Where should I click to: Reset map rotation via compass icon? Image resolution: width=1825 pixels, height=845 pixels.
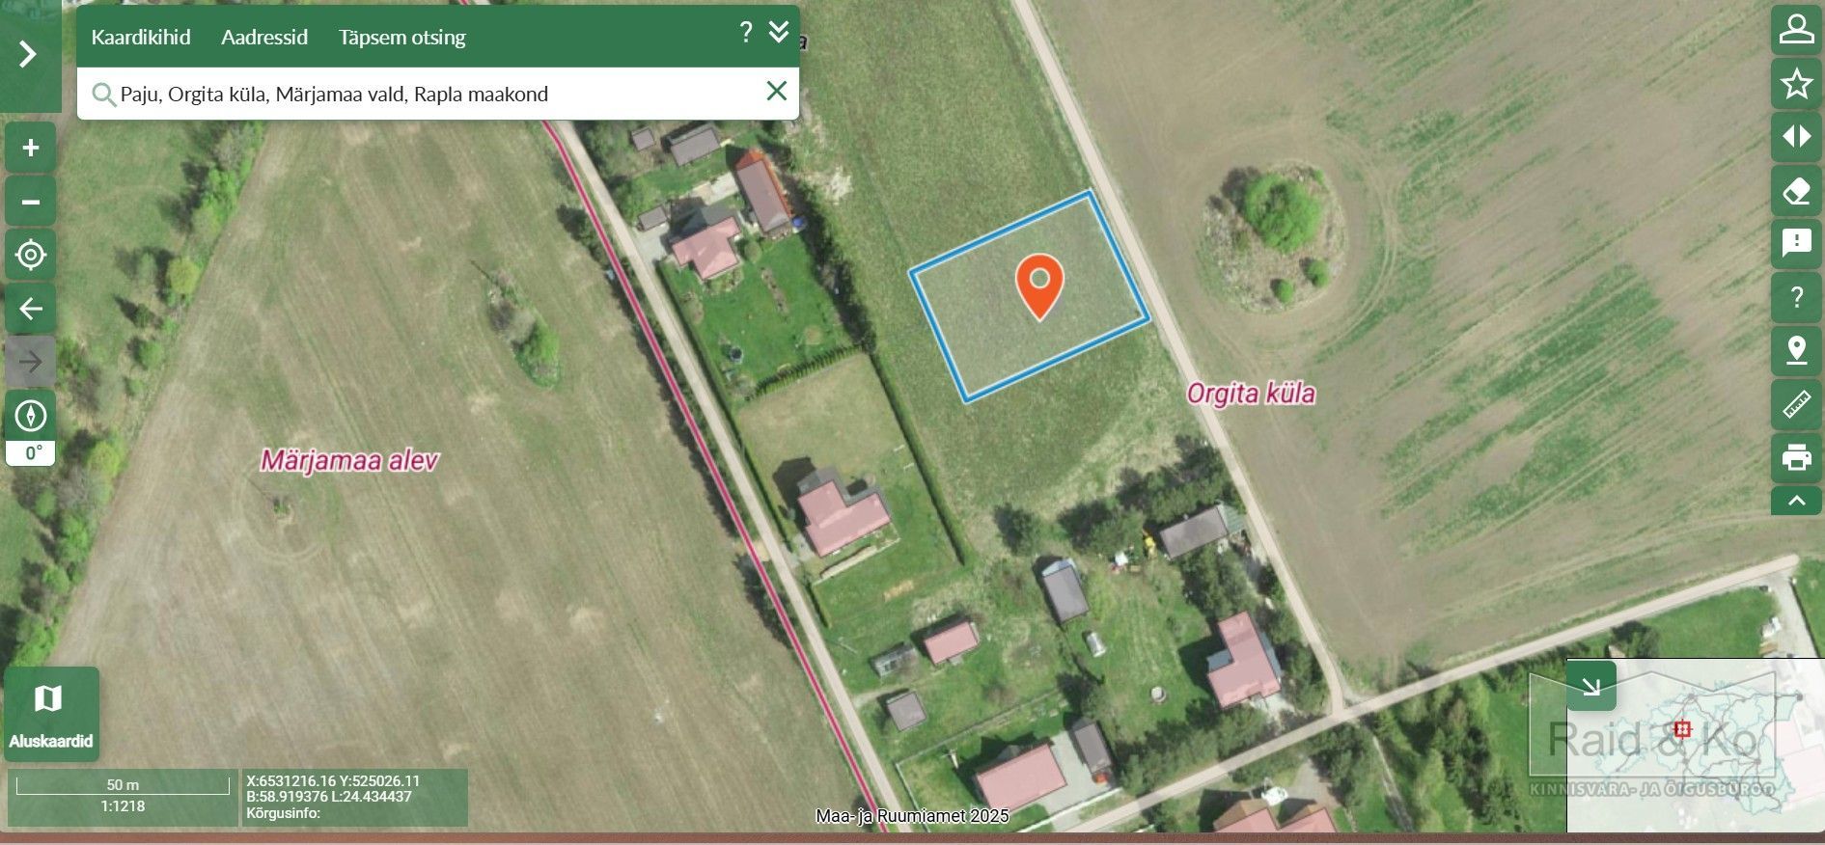31,417
